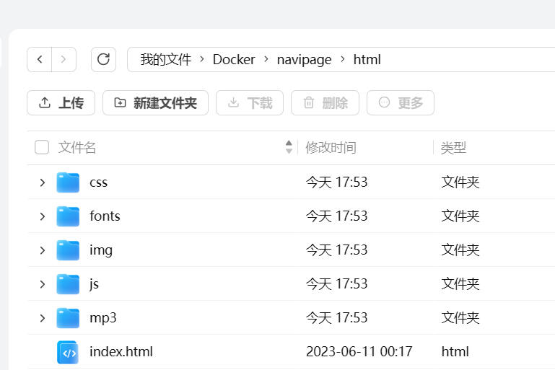Click the fonts folder icon
Viewport: 555px width, 370px height.
click(x=68, y=216)
